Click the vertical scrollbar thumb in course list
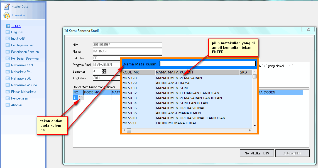This screenshot has height=168, width=318. tap(255, 76)
